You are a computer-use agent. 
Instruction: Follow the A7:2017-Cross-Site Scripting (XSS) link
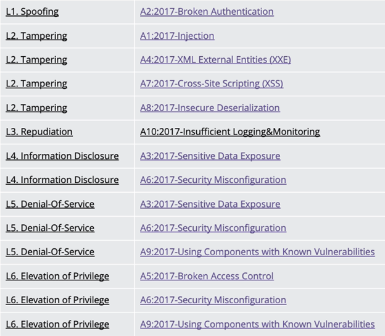click(212, 84)
